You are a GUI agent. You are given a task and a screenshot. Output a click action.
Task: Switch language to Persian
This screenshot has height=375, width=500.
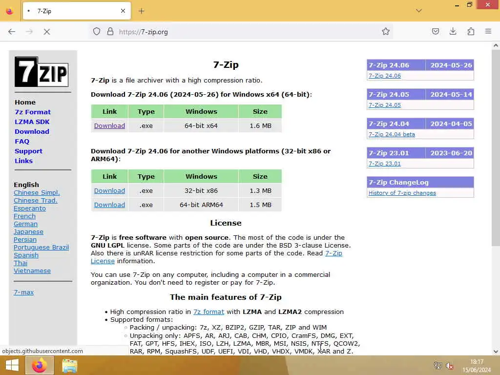pos(25,240)
